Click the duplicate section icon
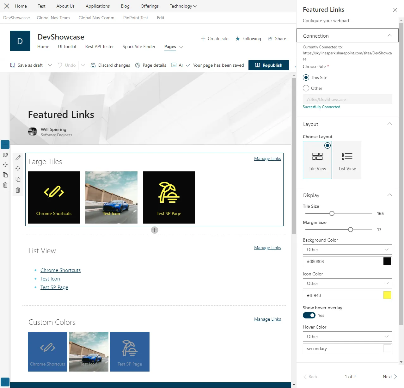 5,175
